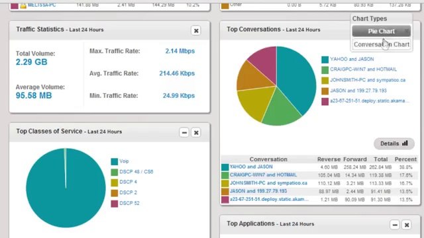Click the orange DSCP 2 legend swatch
This screenshot has height=238, width=424.
[115, 193]
